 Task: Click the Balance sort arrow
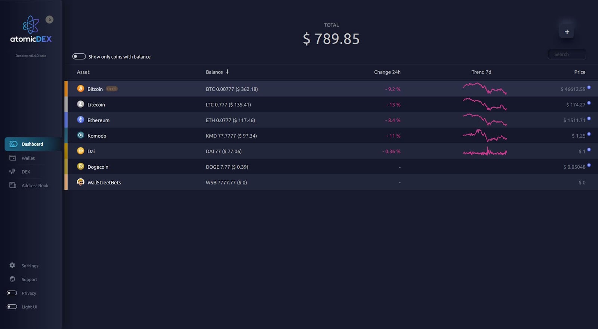pyautogui.click(x=227, y=72)
